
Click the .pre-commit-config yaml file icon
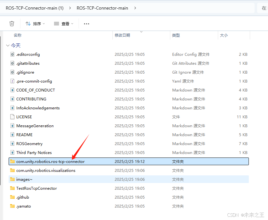[x=12, y=81]
